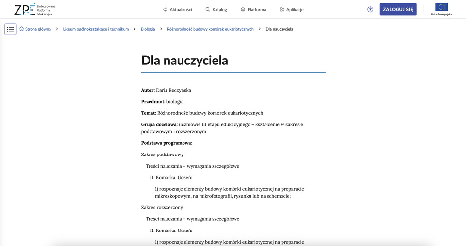The height and width of the screenshot is (246, 466).
Task: Open Różnorodność budowy komórek eukariotycznych breadcrumb
Action: [210, 29]
